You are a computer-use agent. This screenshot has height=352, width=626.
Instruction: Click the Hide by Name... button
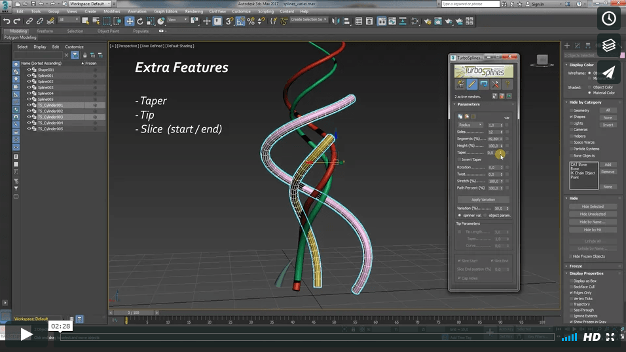pyautogui.click(x=593, y=222)
